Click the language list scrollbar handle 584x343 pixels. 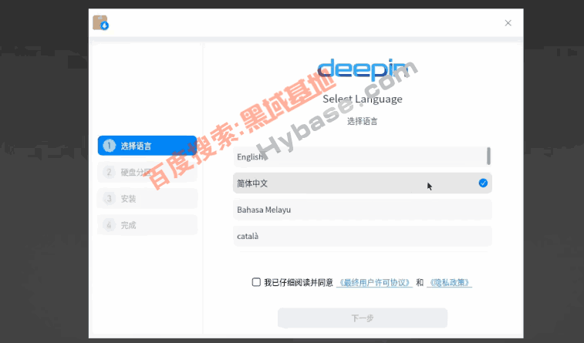488,156
